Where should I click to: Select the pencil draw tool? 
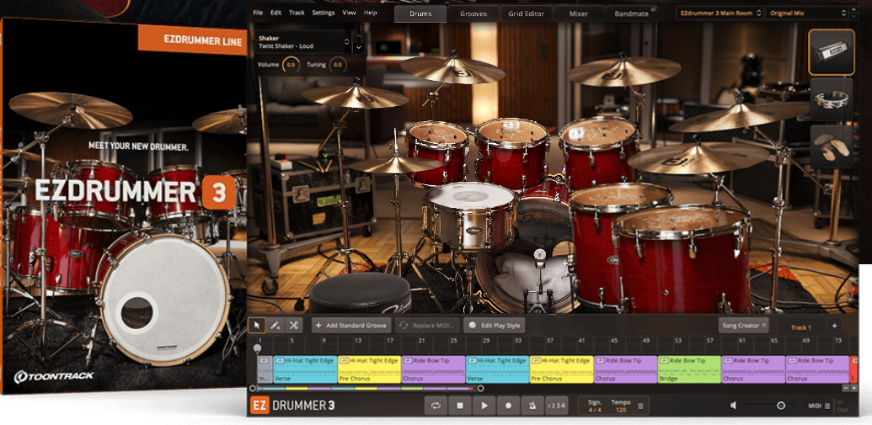(x=276, y=326)
